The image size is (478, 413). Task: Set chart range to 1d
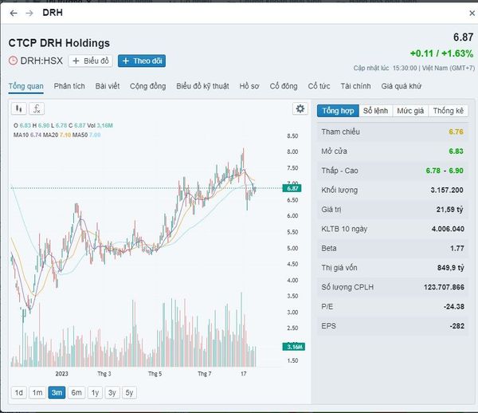click(19, 392)
